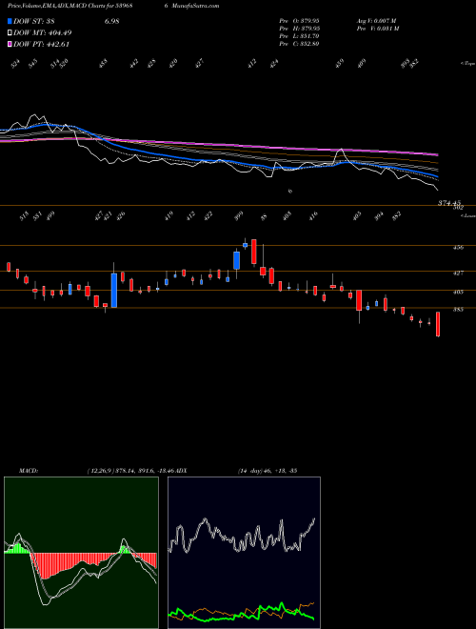Screen dimensions: 476x629
Task: Click the 374.45 price level label
Action: [450, 203]
